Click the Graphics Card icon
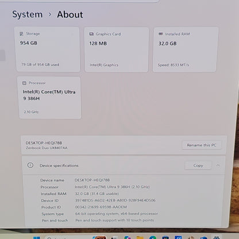Screen dimensions: 239x239 (91, 34)
